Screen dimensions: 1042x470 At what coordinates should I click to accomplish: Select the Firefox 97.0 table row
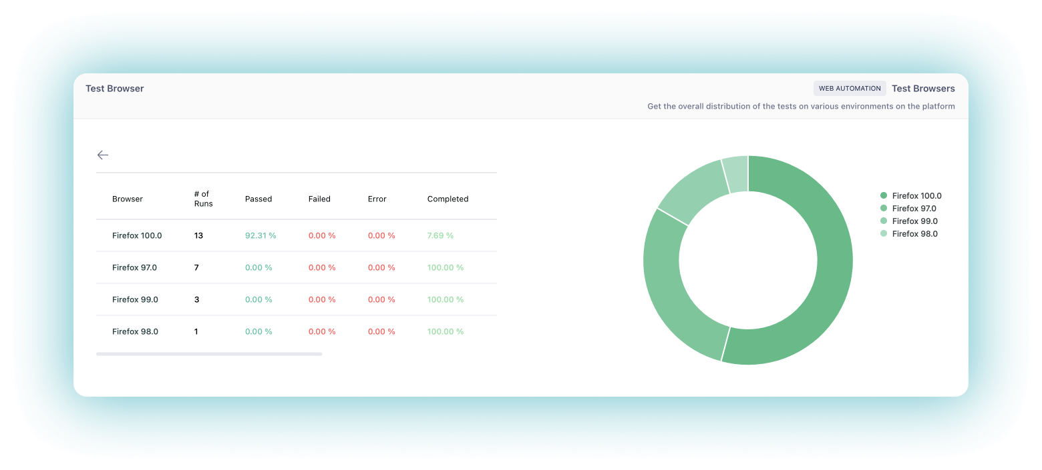point(134,267)
